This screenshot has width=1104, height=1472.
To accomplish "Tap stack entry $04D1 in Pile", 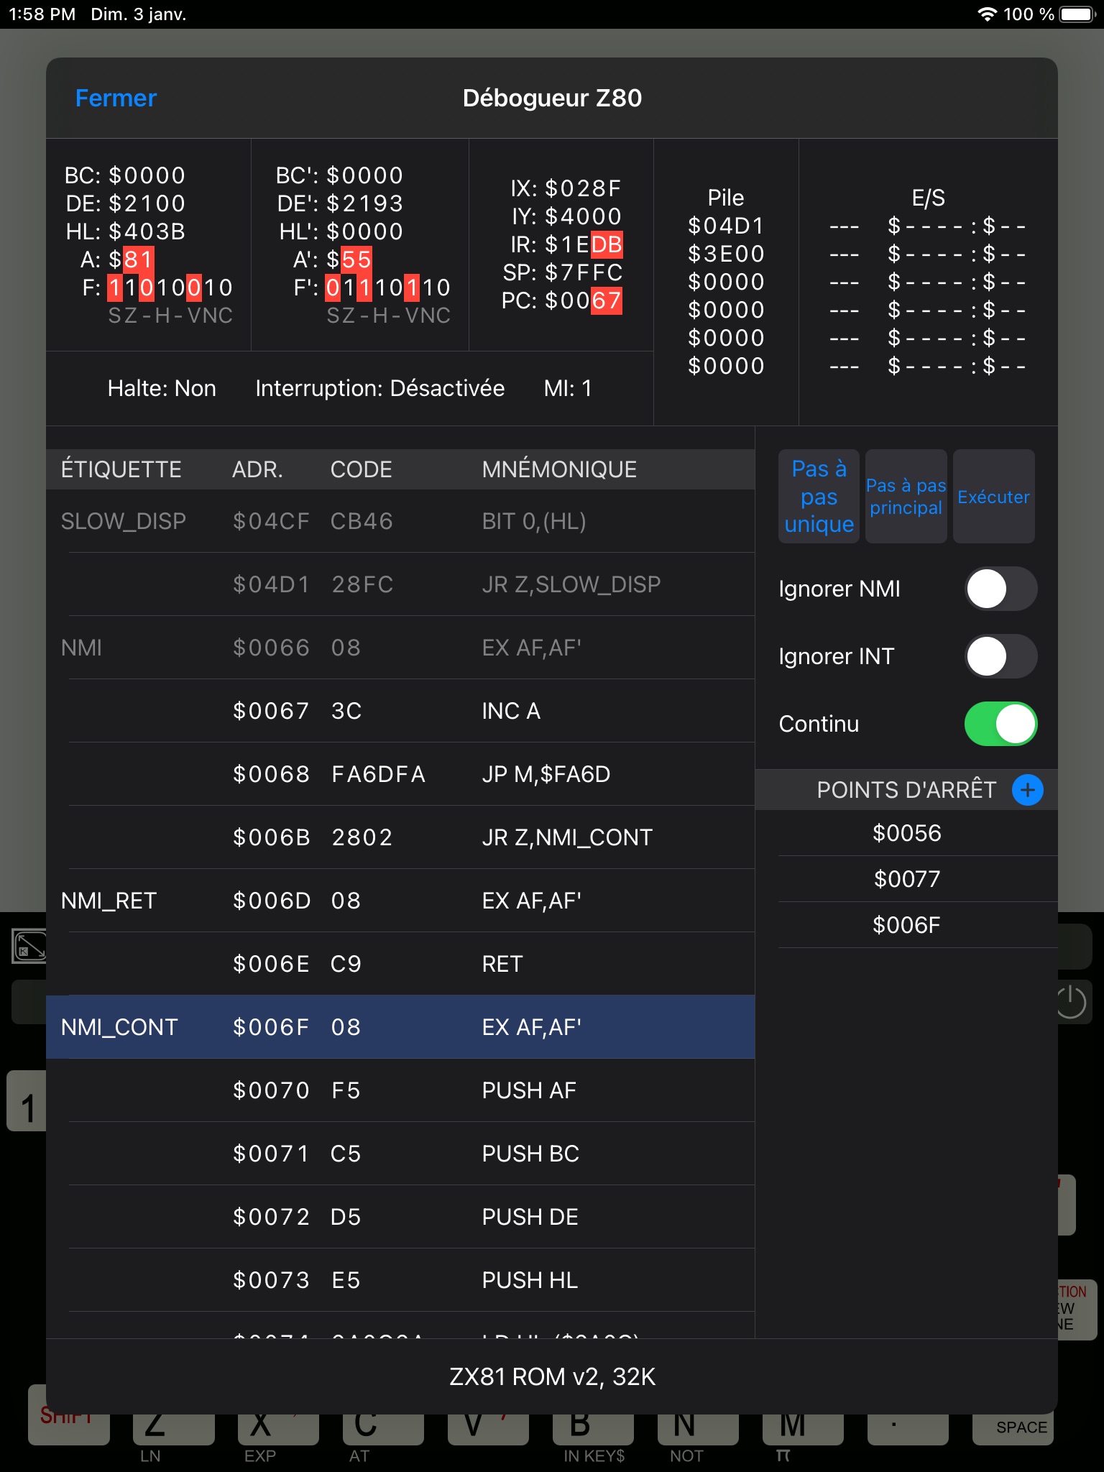I will click(x=726, y=226).
